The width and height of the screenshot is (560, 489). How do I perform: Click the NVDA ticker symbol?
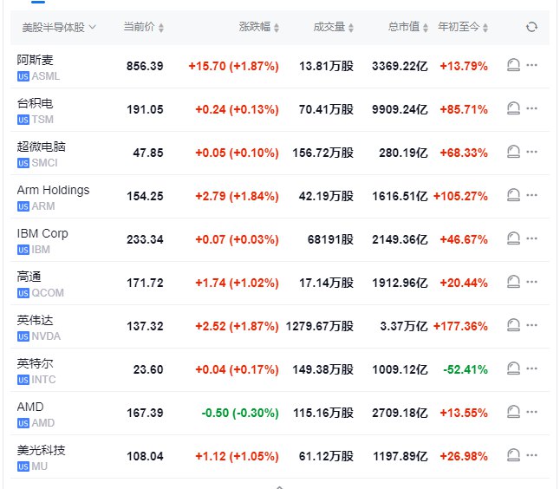pos(46,336)
